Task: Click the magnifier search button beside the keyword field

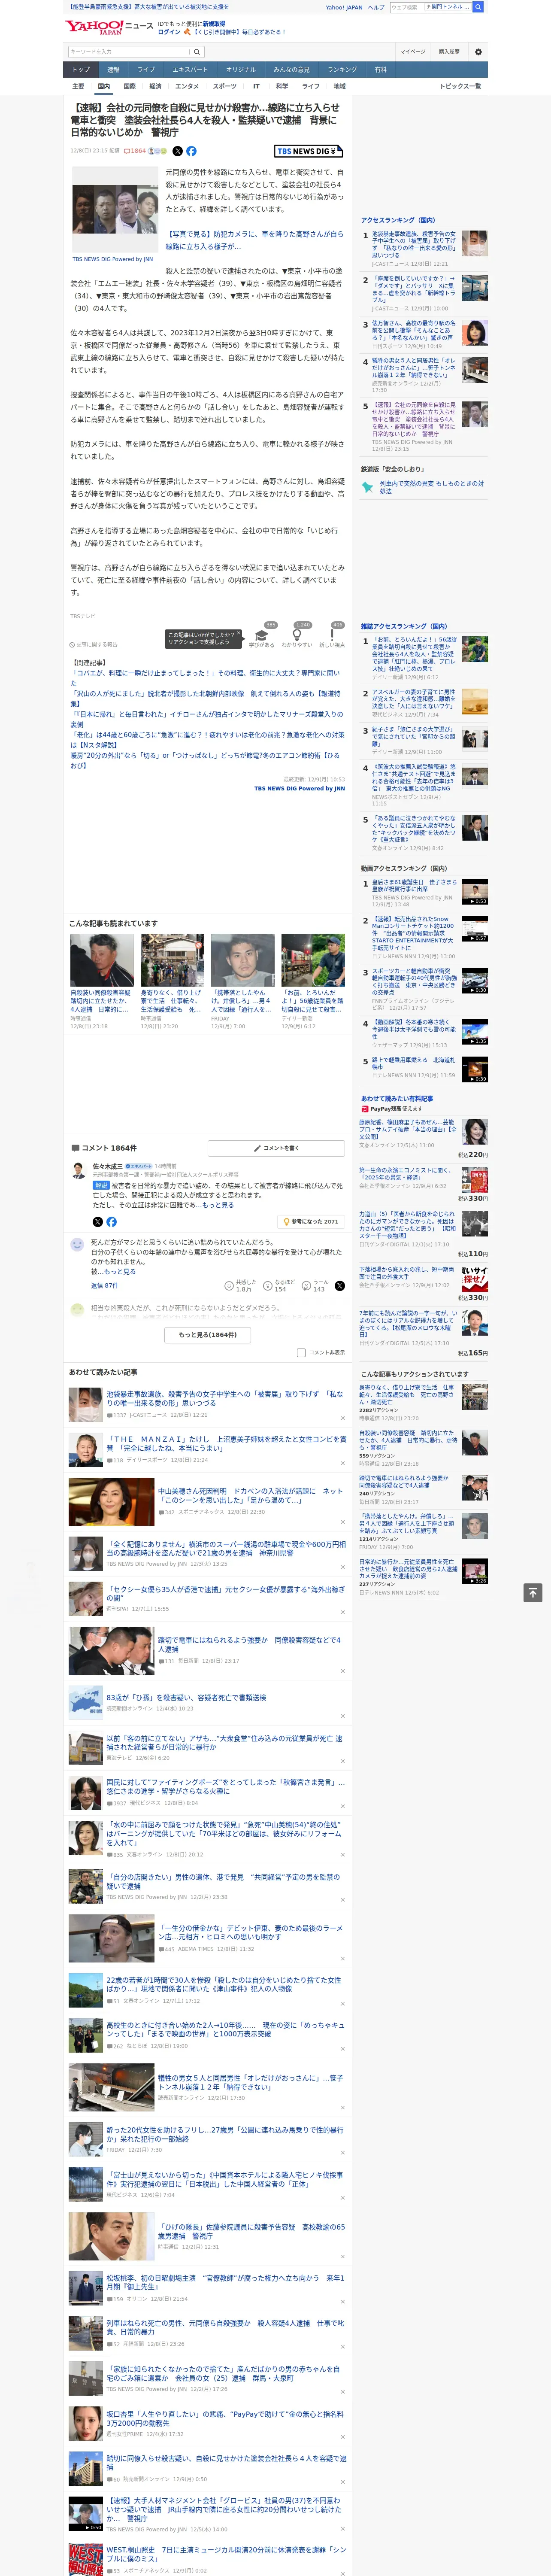Action: tap(197, 51)
